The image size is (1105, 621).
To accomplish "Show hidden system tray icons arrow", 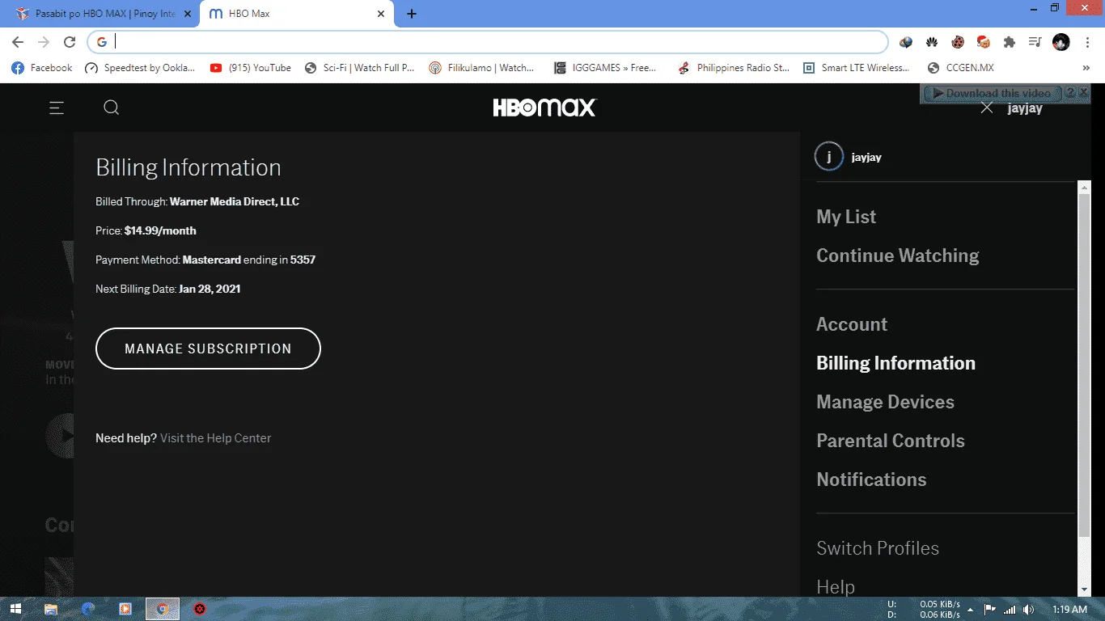I will pyautogui.click(x=970, y=609).
